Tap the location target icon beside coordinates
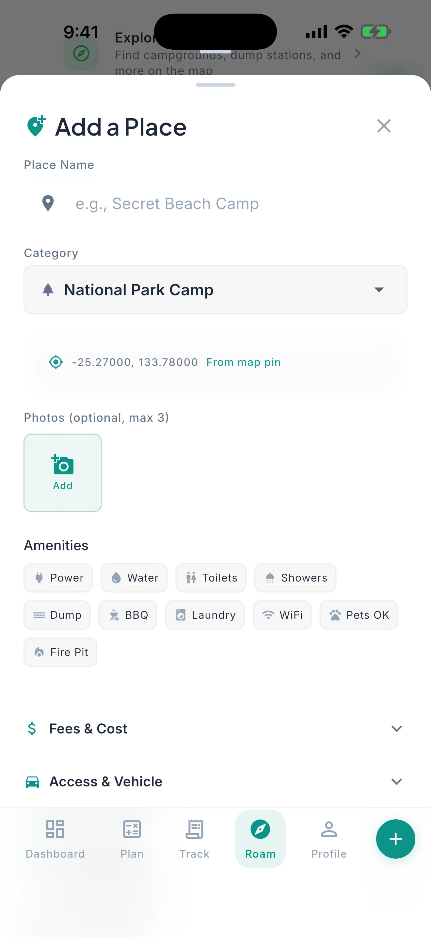 [x=56, y=362]
